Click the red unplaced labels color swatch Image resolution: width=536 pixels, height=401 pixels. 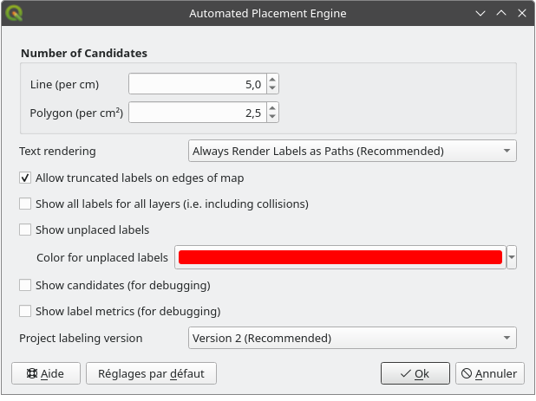click(x=339, y=257)
